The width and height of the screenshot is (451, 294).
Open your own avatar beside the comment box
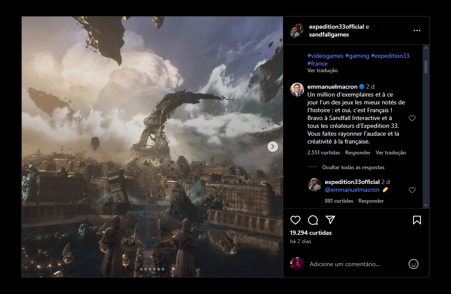click(297, 264)
